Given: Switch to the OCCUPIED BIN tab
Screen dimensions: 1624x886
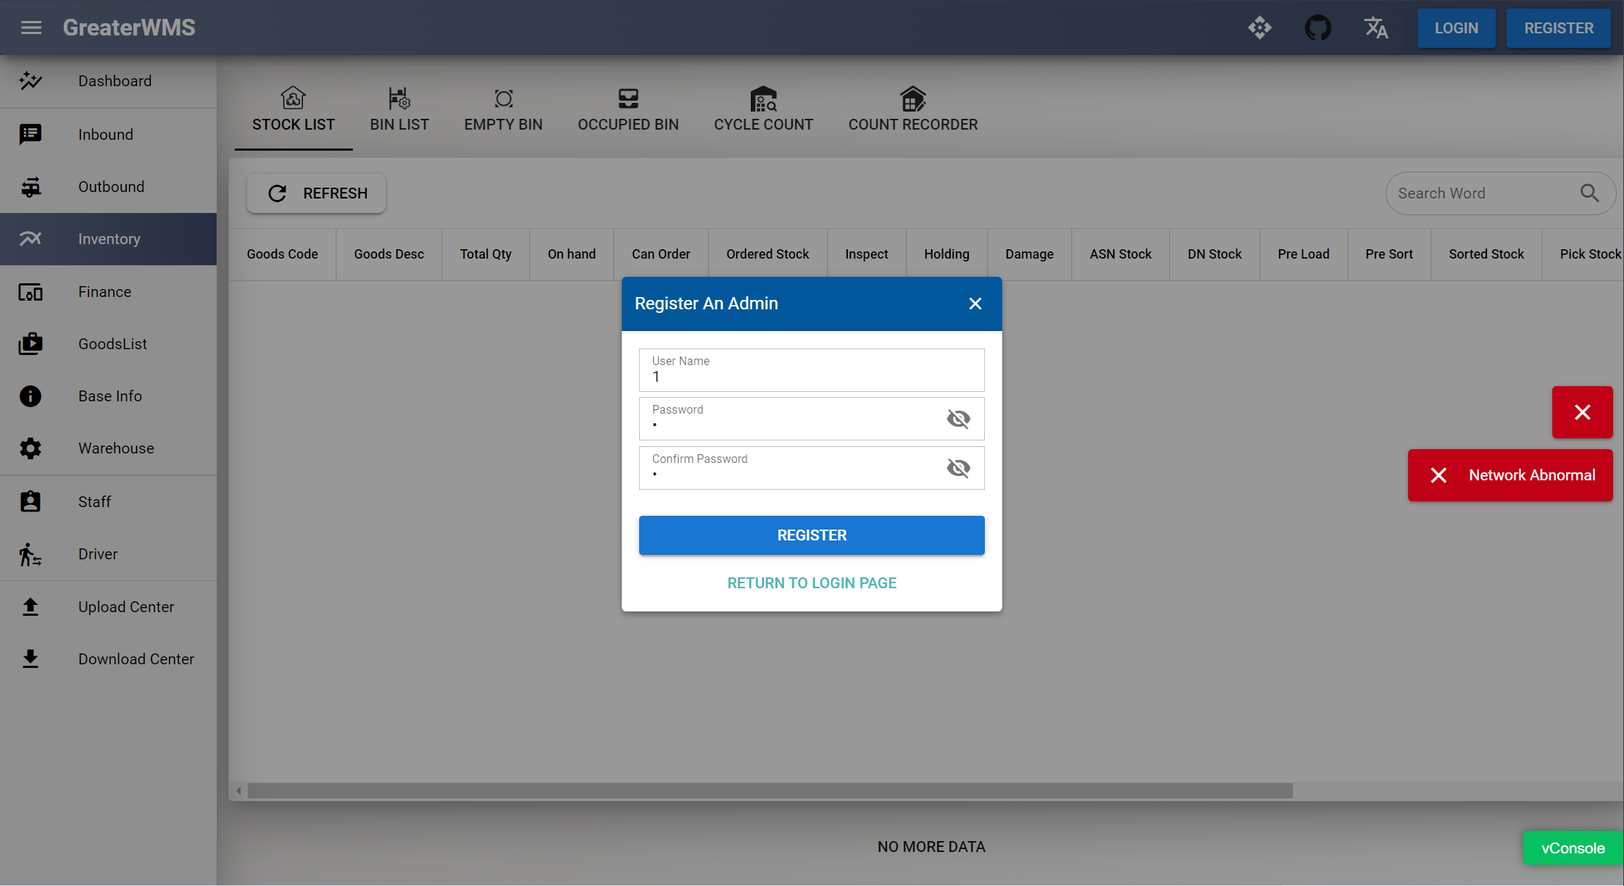Looking at the screenshot, I should [x=628, y=111].
